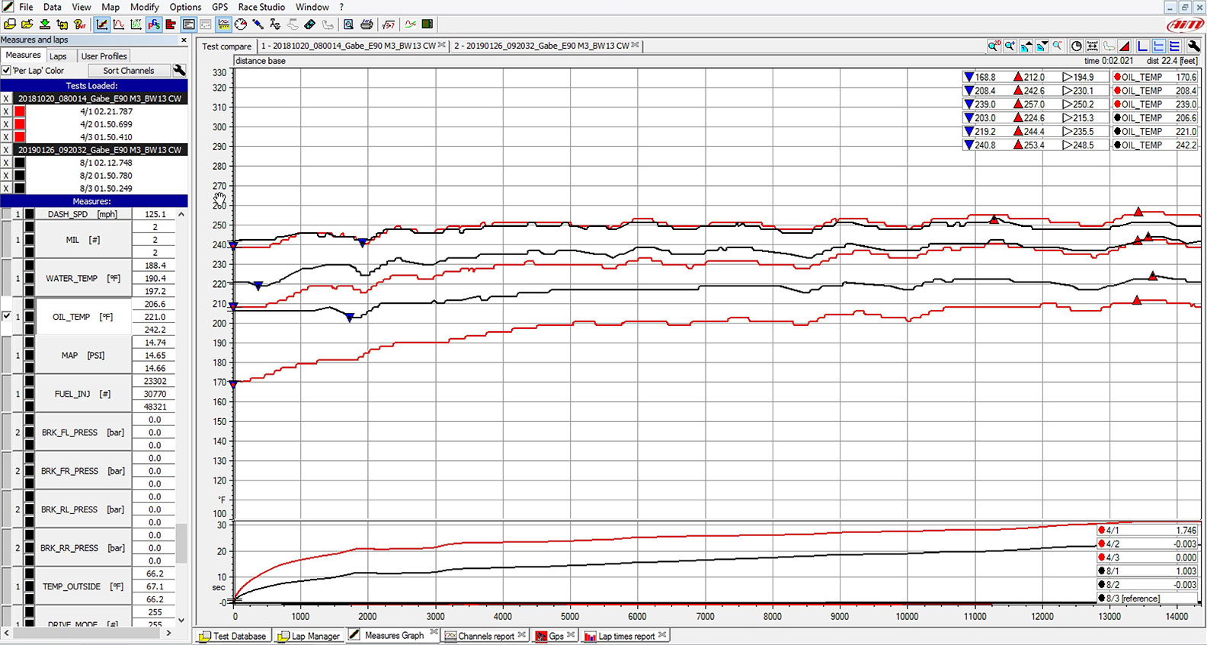Click the zoom next section graph icon
Image resolution: width=1207 pixels, height=645 pixels.
pos(1042,46)
